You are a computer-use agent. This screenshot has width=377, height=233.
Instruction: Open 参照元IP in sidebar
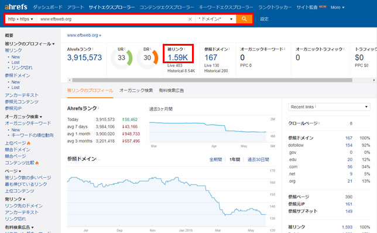13,108
